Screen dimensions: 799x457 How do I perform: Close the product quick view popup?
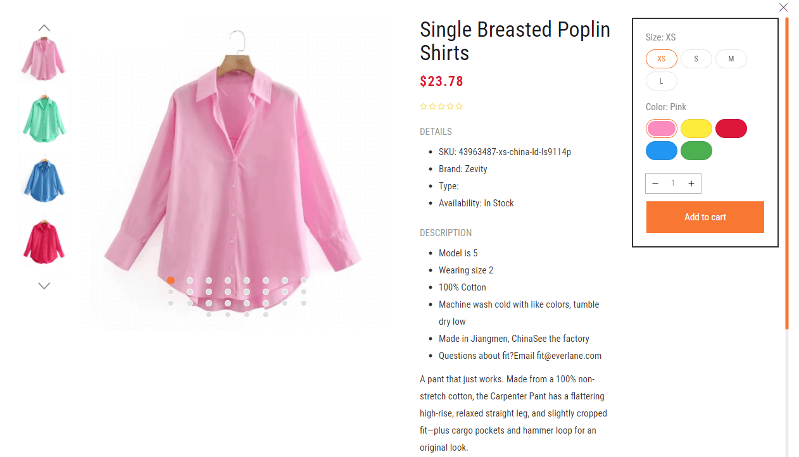click(x=783, y=8)
